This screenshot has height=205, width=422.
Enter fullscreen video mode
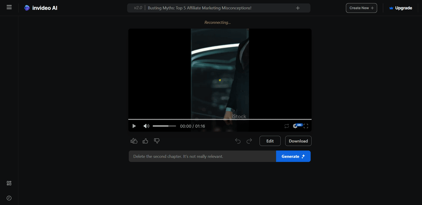306,126
